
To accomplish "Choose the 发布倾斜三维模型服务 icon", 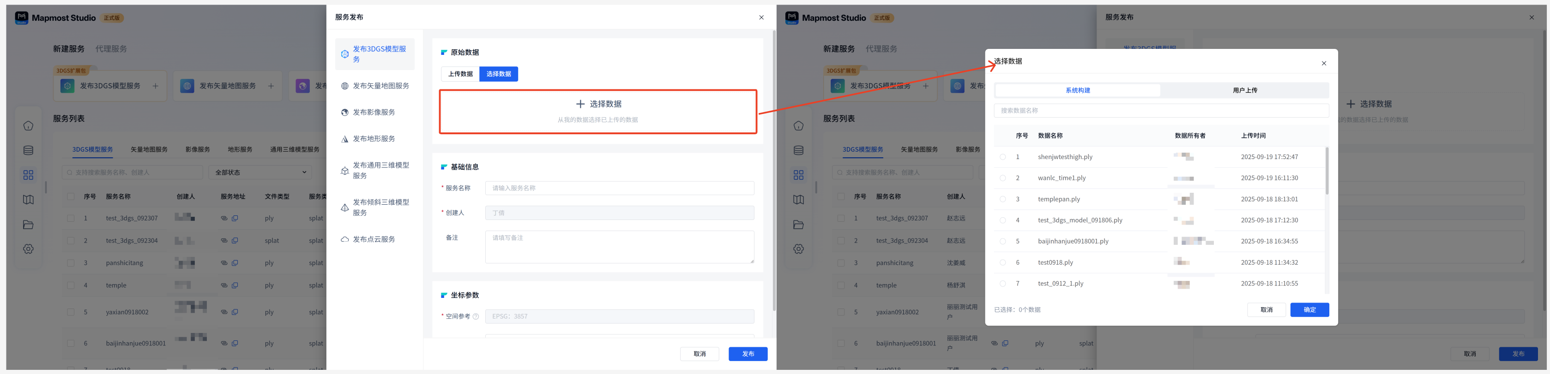I will (345, 208).
